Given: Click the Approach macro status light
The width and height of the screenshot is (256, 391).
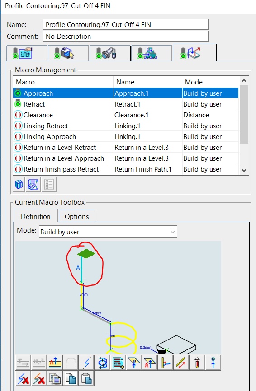Looking at the screenshot, I should pos(18,93).
